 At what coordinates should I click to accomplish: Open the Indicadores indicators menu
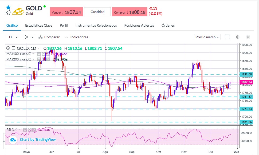(76, 37)
